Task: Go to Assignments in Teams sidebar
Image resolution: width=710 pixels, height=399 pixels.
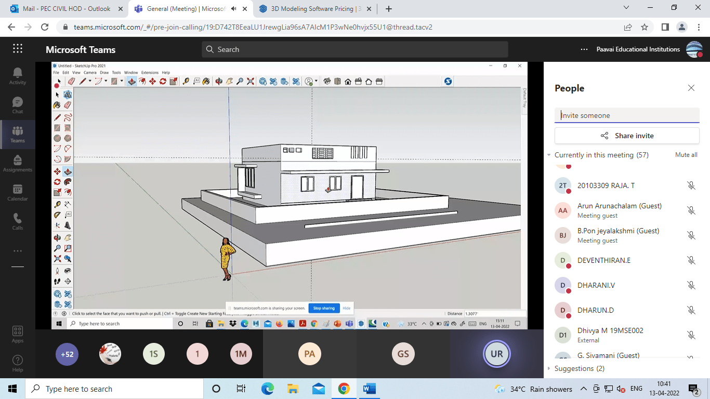Action: coord(18,163)
